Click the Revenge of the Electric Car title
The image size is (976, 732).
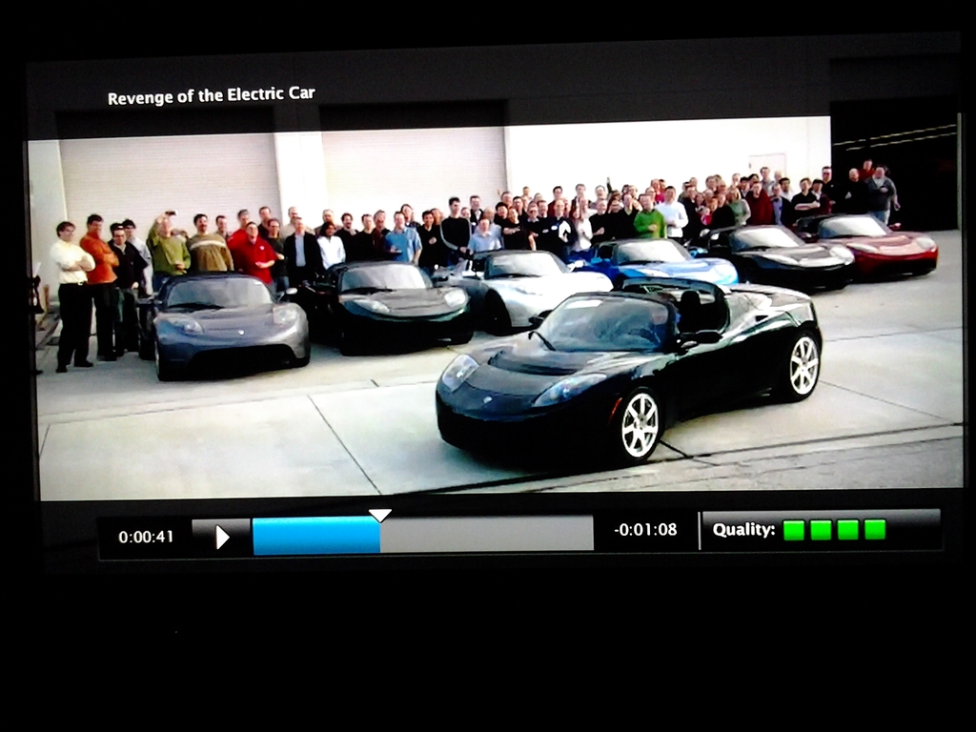[x=211, y=96]
